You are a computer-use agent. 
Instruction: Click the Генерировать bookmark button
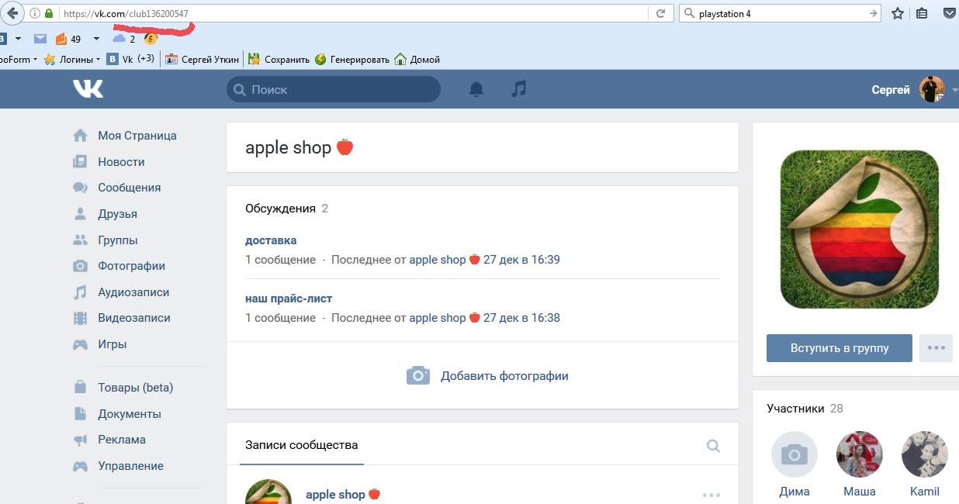pos(352,59)
